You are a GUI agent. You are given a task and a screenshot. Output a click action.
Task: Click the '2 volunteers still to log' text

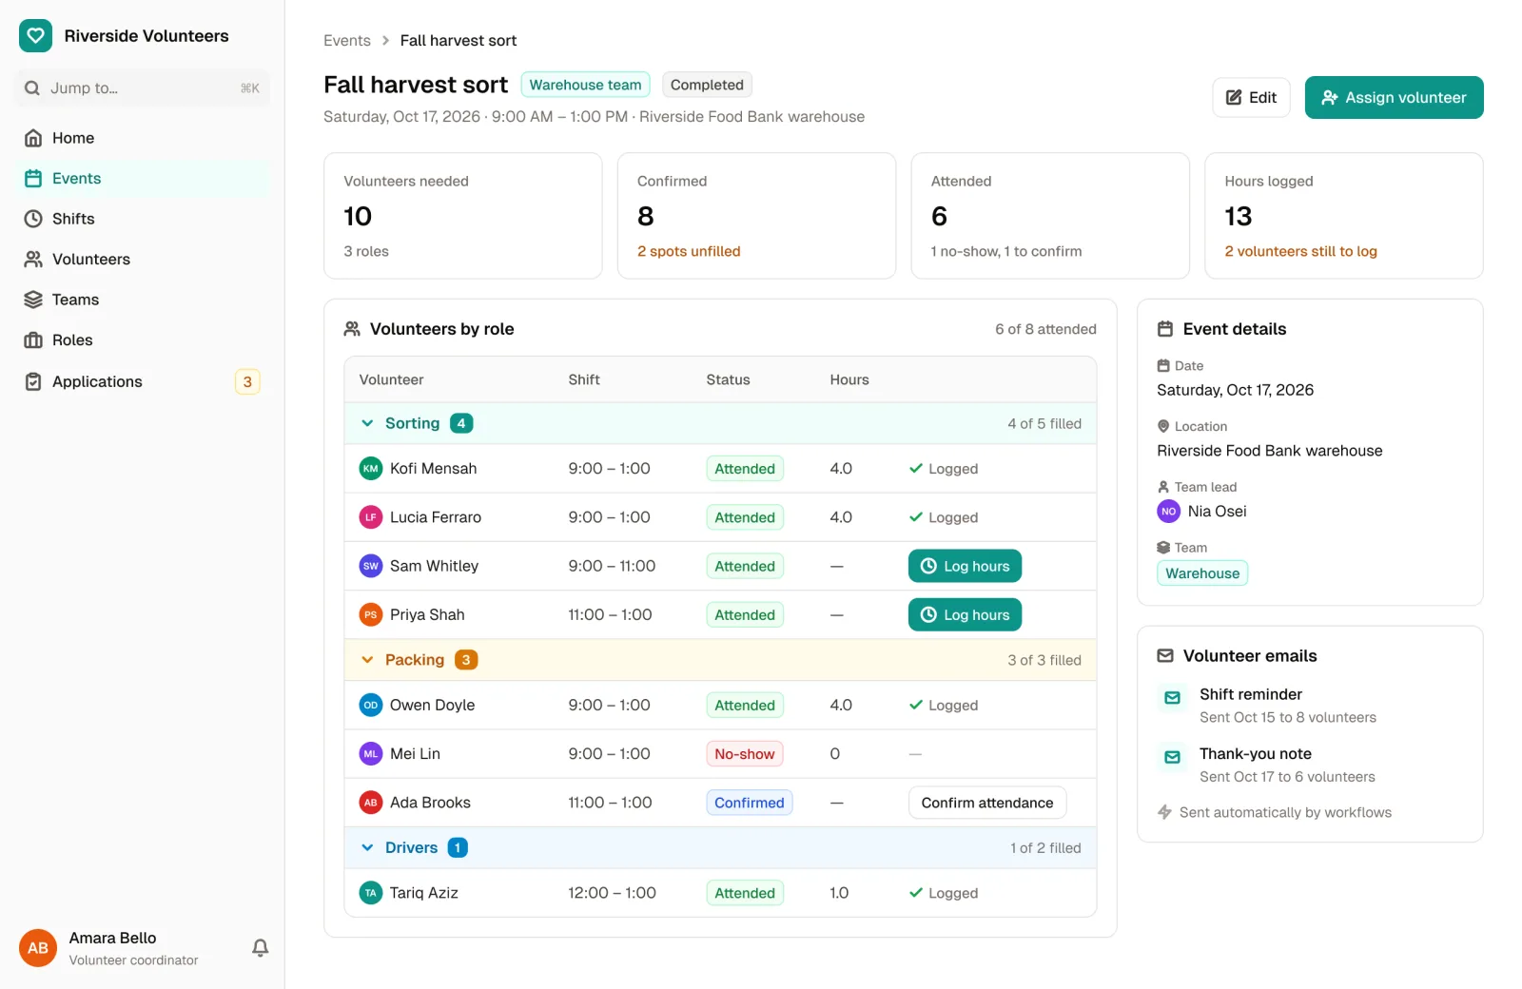(1300, 251)
